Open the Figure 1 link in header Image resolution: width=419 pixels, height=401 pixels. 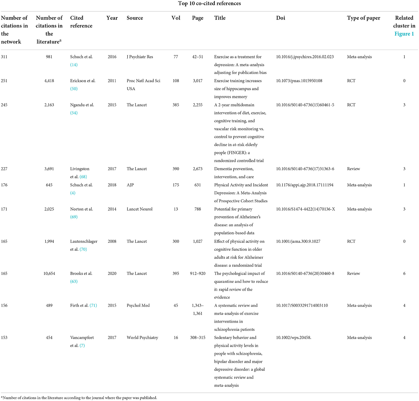(x=404, y=34)
